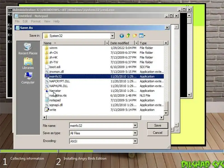Go back using the blue back arrow icon
224x168 pixels.
click(122, 36)
